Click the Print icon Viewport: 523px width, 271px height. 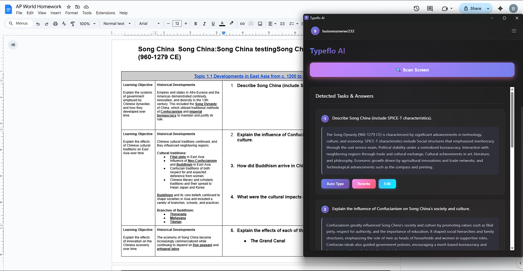pyautogui.click(x=55, y=24)
